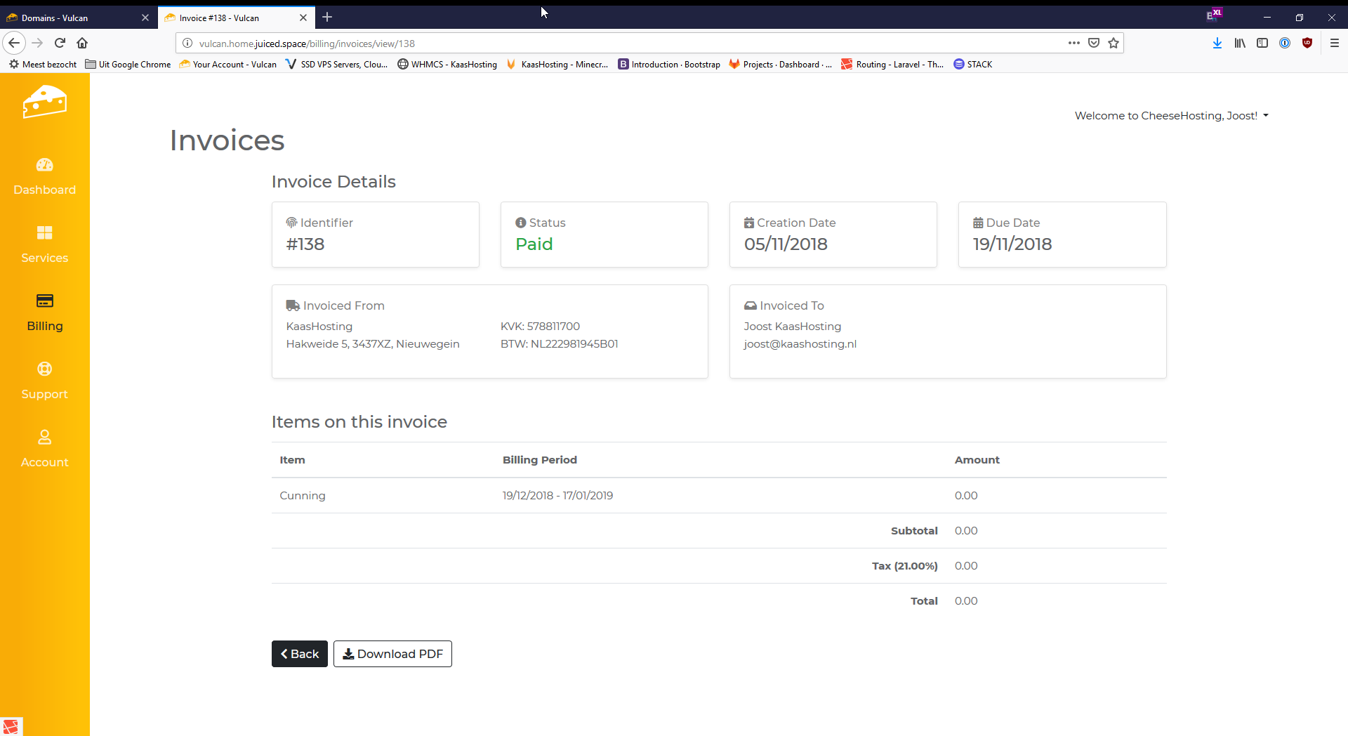Viewport: 1348px width, 736px height.
Task: Open the WHMCS - KaasHosting bookmark
Action: (x=447, y=64)
